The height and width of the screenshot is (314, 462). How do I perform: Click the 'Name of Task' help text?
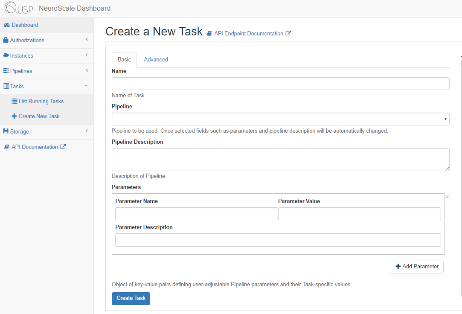click(x=128, y=96)
